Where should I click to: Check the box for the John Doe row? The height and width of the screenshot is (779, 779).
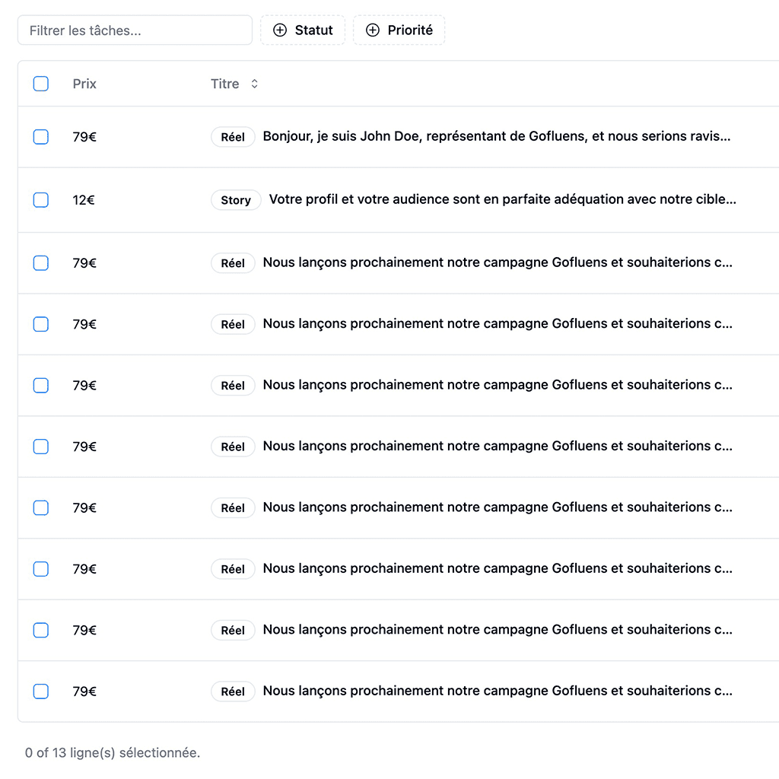coord(41,137)
